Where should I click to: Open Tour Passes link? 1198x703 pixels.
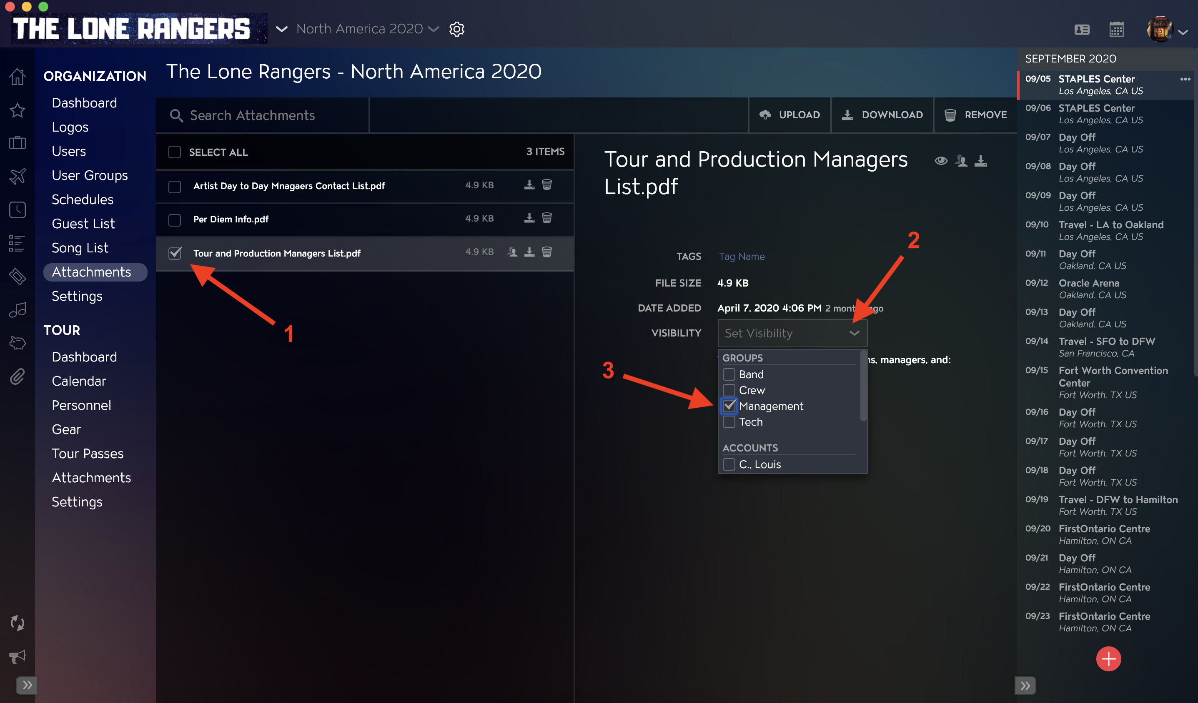point(88,453)
